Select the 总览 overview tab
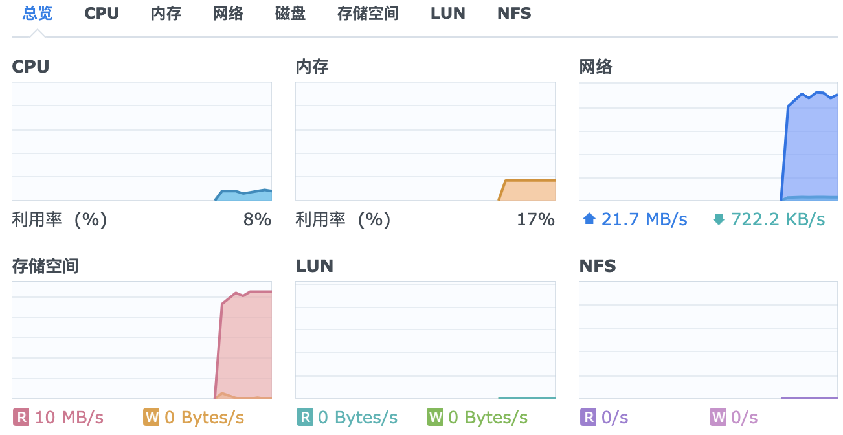This screenshot has height=435, width=843. pyautogui.click(x=37, y=13)
